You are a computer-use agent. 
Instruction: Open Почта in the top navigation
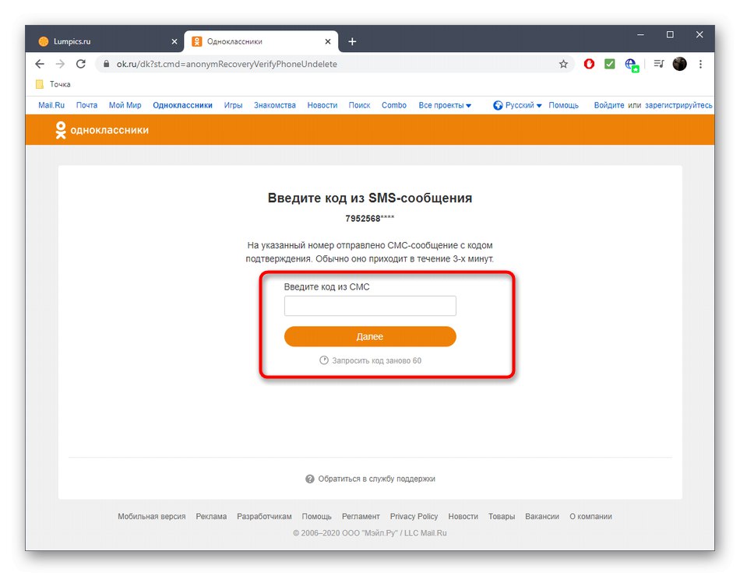86,105
